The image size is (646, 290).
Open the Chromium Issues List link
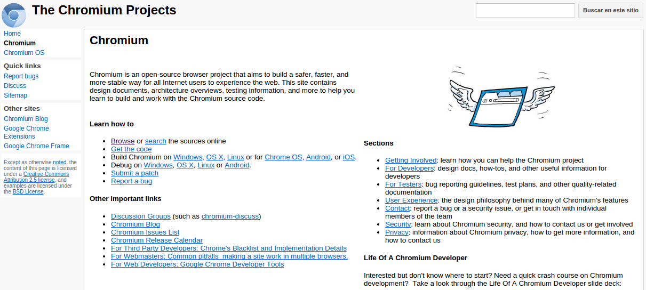point(145,232)
